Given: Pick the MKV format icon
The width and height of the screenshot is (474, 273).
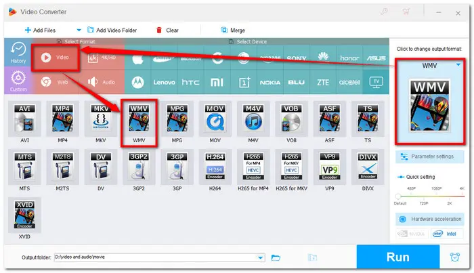Looking at the screenshot, I should [101, 119].
